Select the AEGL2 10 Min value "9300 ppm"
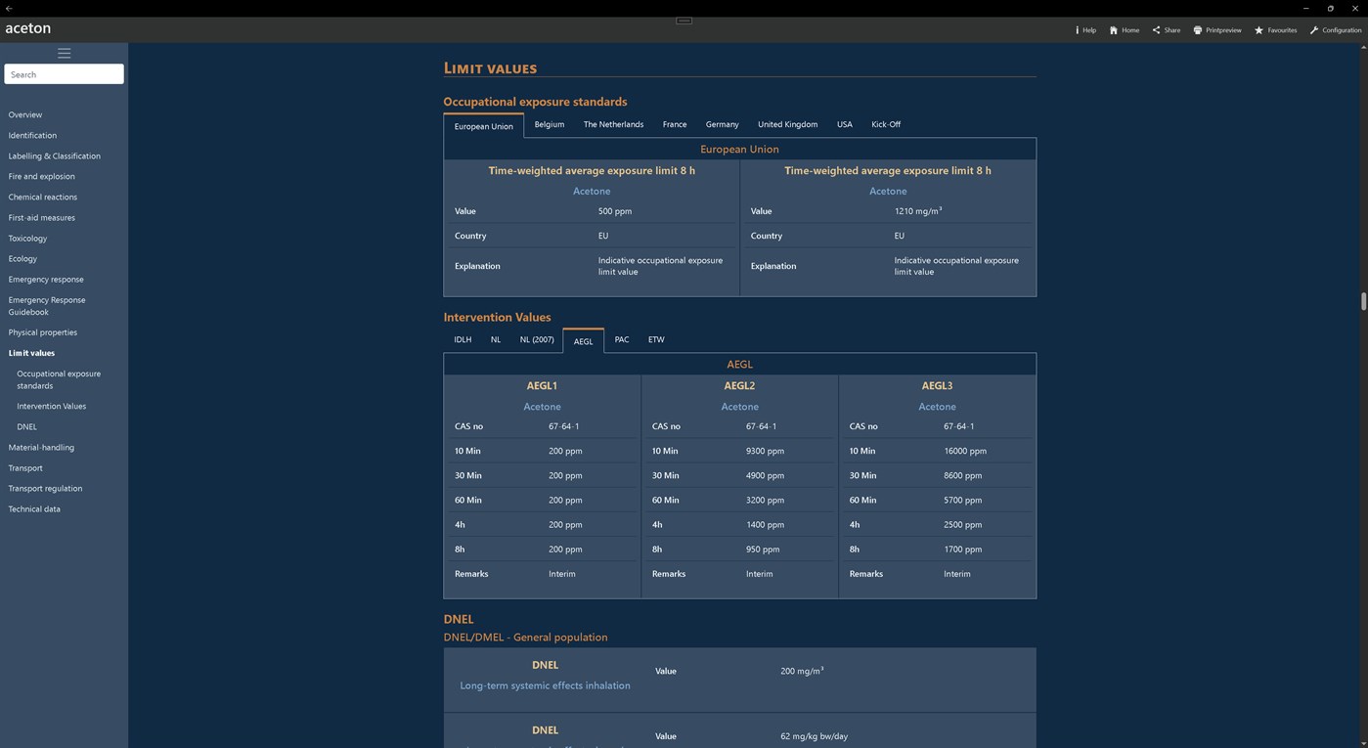The height and width of the screenshot is (748, 1368). (x=765, y=451)
